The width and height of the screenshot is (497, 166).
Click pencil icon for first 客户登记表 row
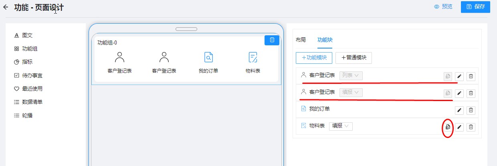coord(459,76)
